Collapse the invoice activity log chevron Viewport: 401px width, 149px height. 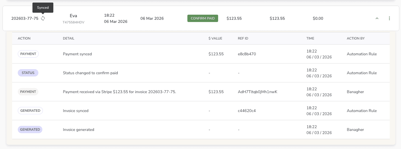pyautogui.click(x=377, y=18)
